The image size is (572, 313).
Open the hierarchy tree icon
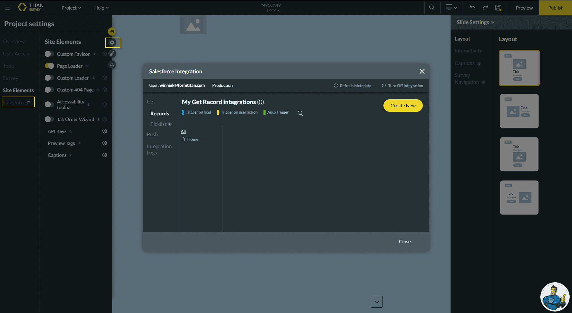pyautogui.click(x=112, y=65)
